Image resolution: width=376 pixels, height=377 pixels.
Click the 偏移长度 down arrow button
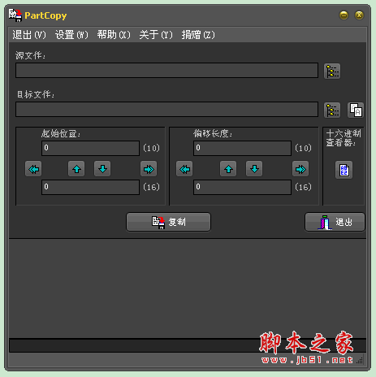(x=254, y=169)
